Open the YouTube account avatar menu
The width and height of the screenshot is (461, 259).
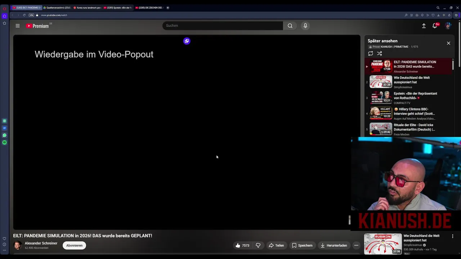coord(448,26)
